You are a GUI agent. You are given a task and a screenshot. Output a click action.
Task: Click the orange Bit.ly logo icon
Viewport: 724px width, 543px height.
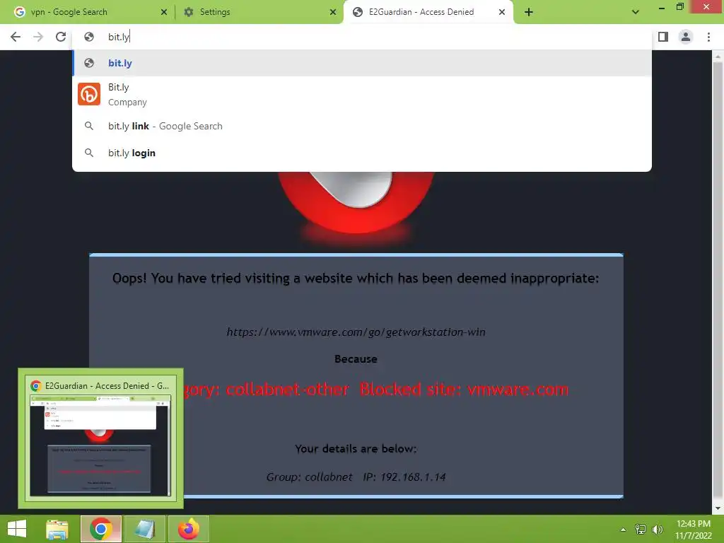(x=88, y=94)
